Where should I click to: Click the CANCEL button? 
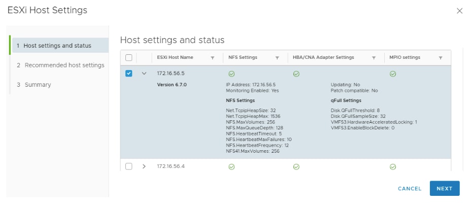(410, 188)
